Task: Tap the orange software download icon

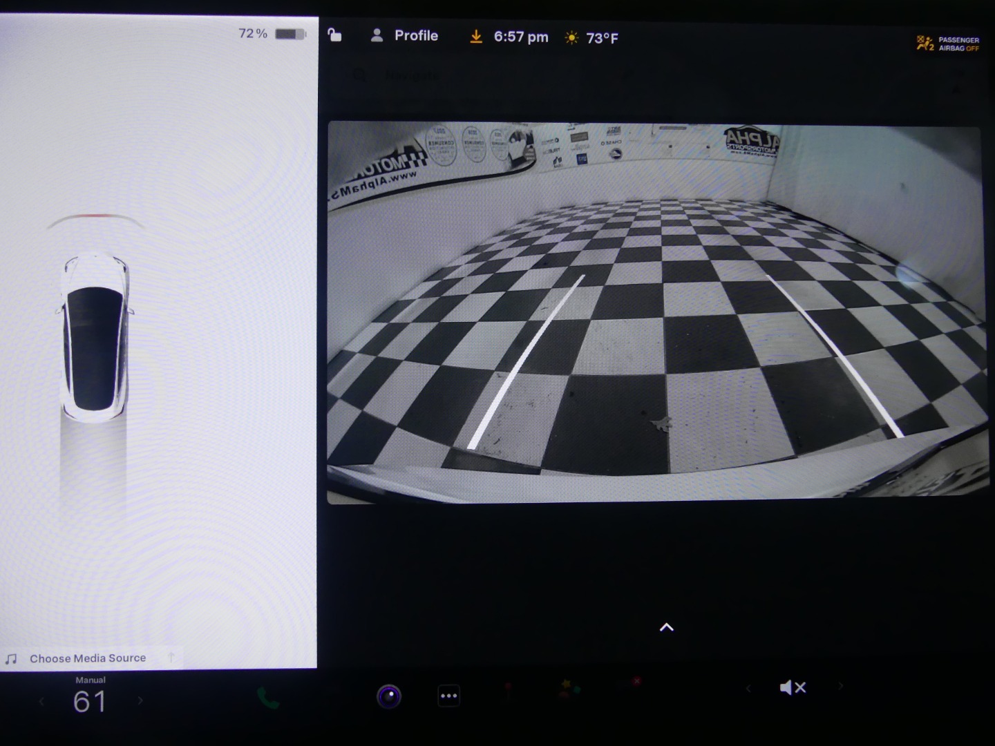Action: [476, 37]
